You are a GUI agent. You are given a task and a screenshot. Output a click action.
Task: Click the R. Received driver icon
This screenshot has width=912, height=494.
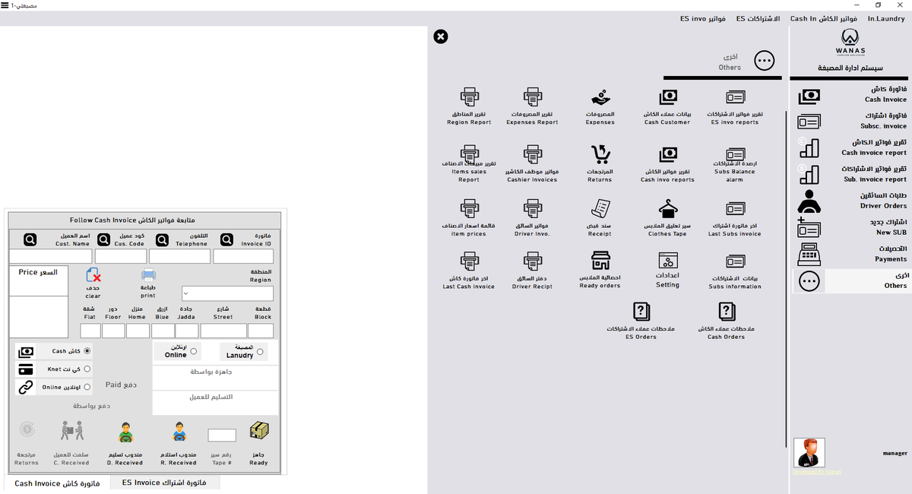pos(180,431)
